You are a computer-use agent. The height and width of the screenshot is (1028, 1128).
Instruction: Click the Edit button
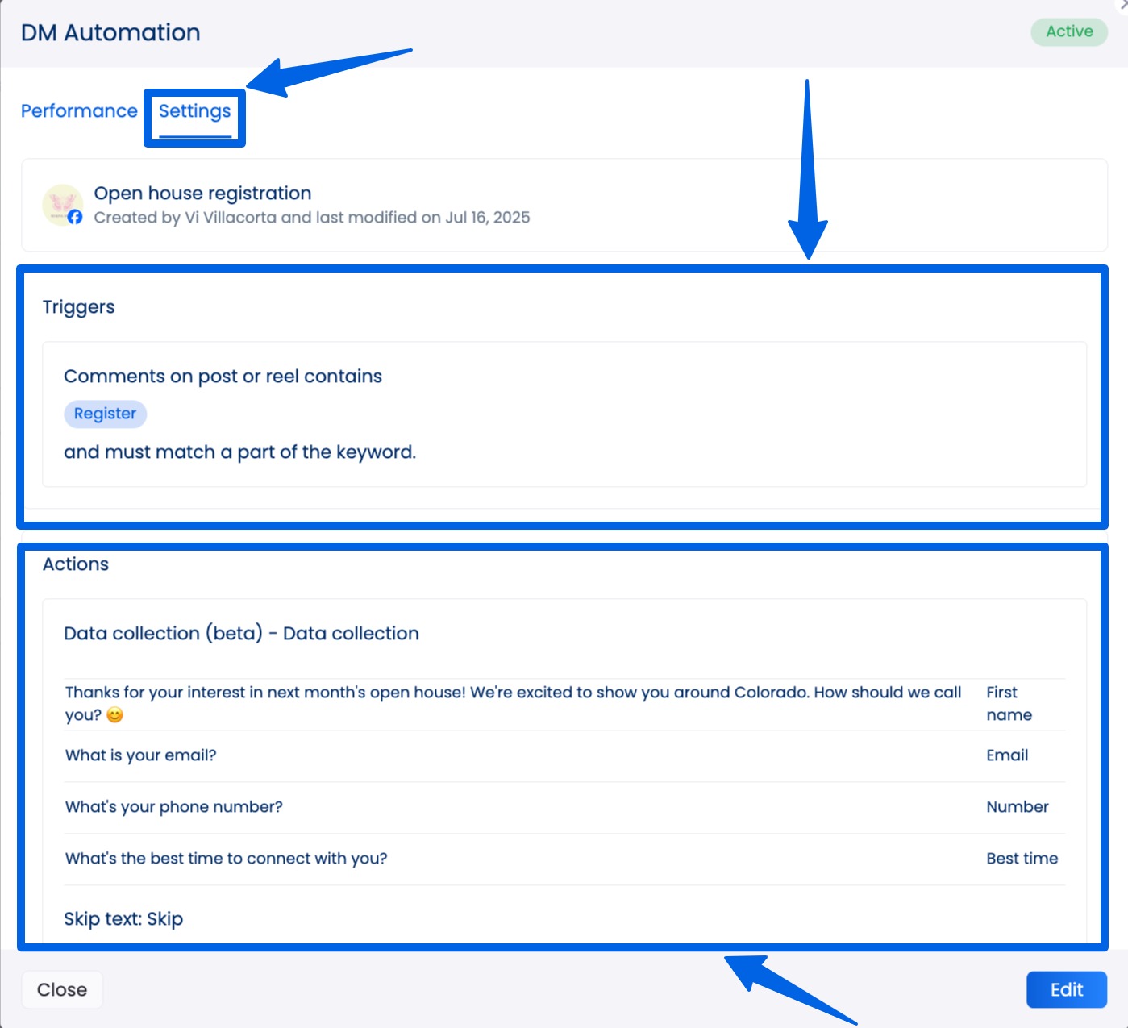(1066, 989)
